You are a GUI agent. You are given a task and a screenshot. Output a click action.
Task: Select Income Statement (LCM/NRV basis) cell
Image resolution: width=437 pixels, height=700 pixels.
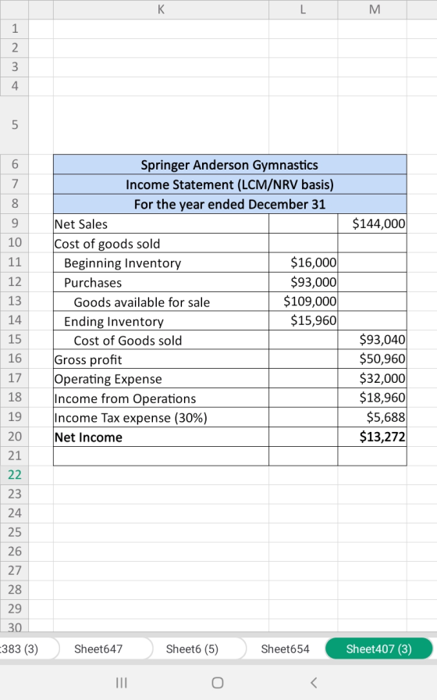229,184
